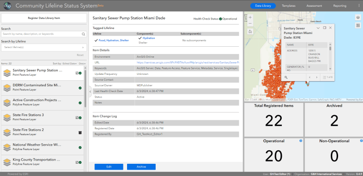Click the State Fire Stations 2 archived icon
Image resolution: width=363 pixels, height=176 pixels.
(x=80, y=132)
